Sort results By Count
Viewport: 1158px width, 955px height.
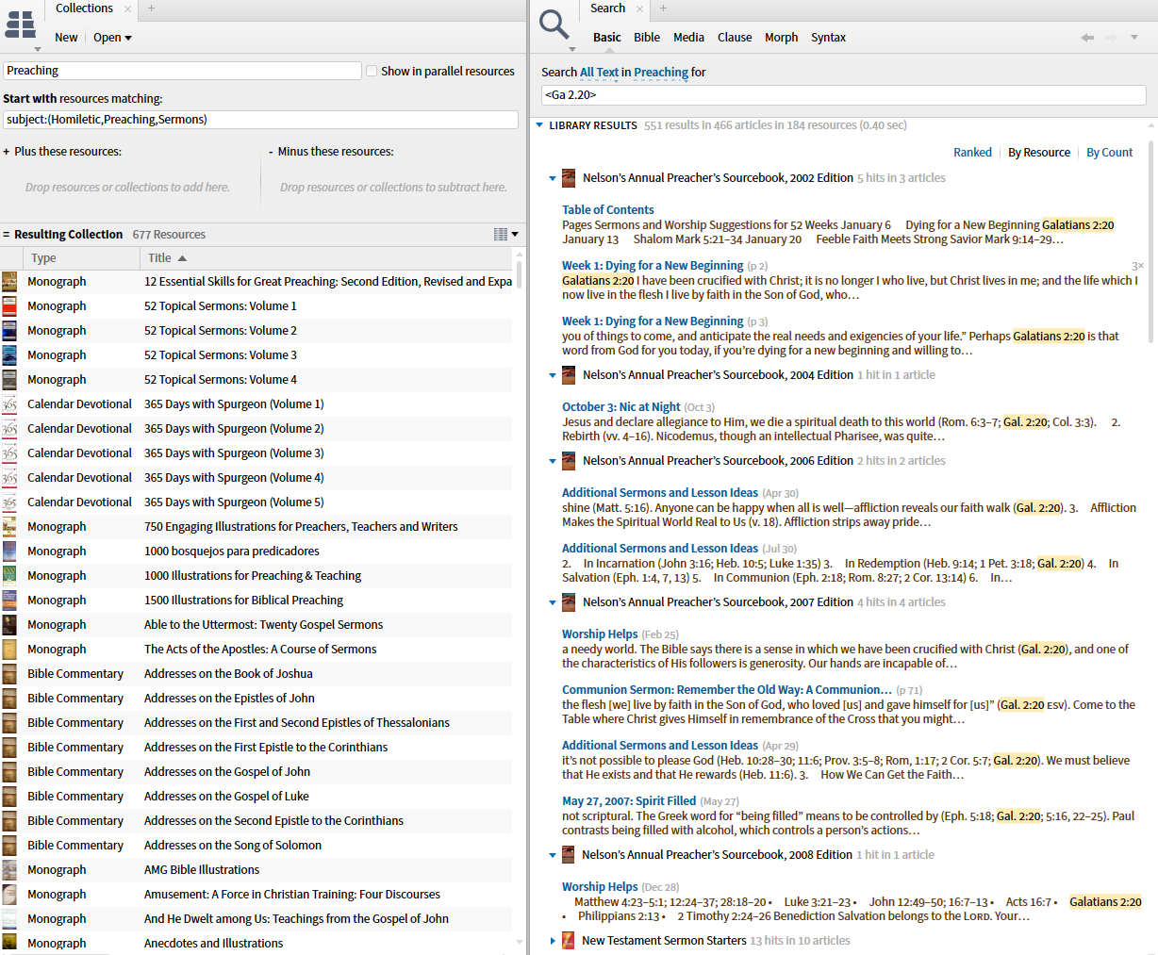(1109, 153)
